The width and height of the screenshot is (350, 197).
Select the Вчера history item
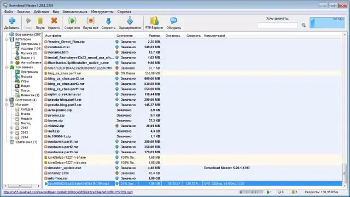point(26,114)
